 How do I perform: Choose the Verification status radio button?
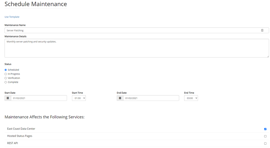pos(6,78)
